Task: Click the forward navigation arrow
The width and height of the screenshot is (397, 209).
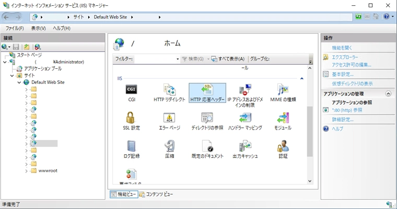Action: coord(18,17)
